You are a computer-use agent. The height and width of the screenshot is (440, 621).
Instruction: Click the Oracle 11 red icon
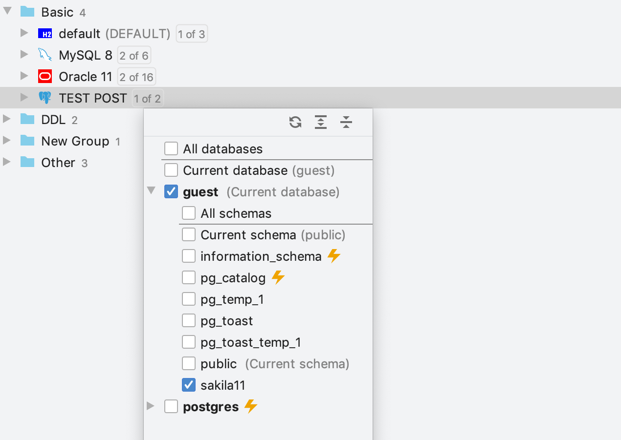pos(45,77)
